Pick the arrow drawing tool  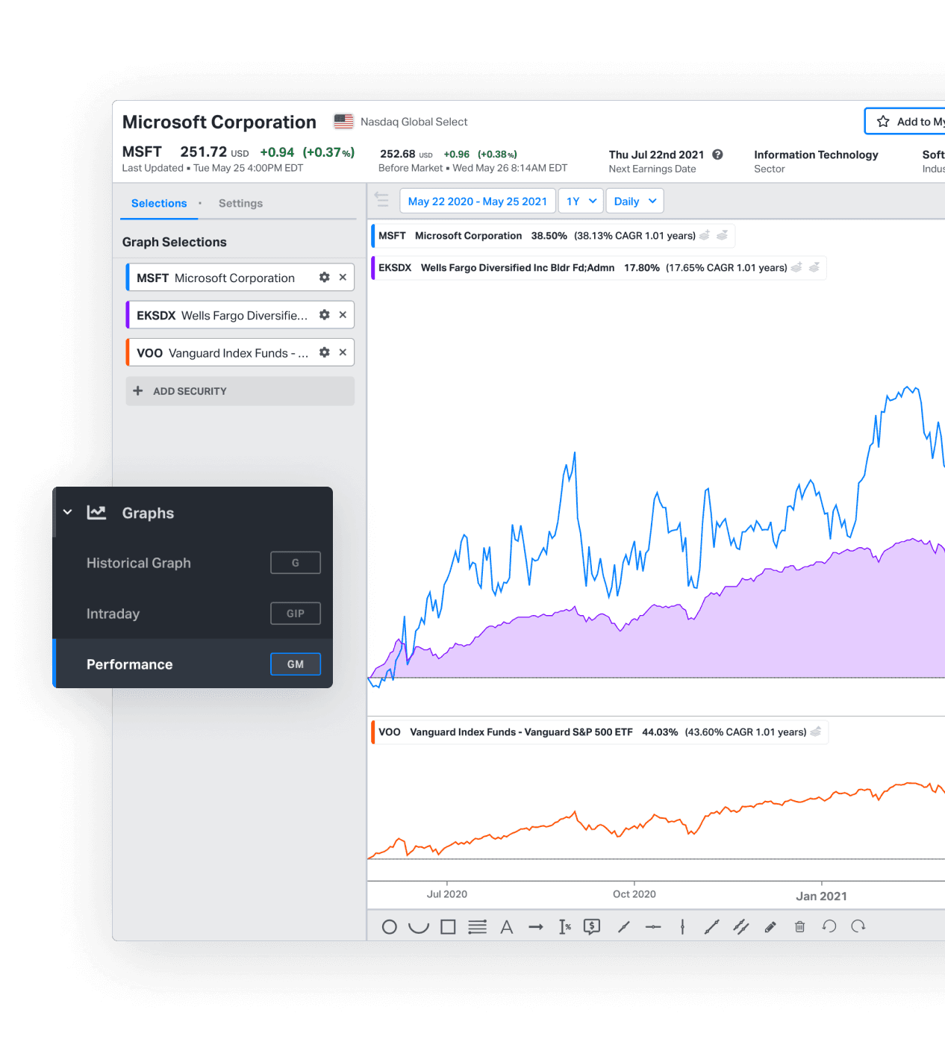(x=536, y=927)
